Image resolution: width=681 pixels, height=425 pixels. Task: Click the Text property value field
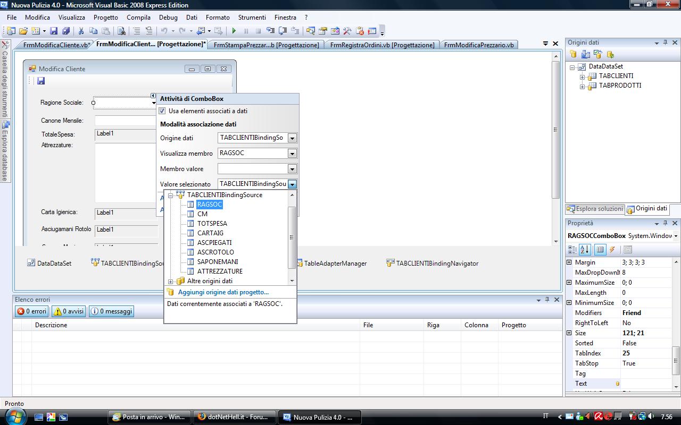(x=646, y=384)
